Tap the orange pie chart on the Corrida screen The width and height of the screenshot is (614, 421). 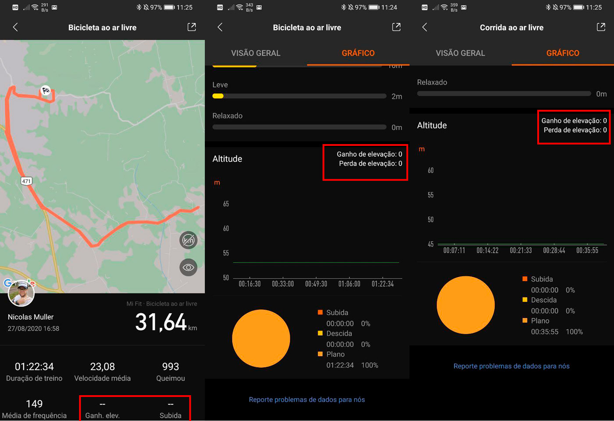pos(466,305)
